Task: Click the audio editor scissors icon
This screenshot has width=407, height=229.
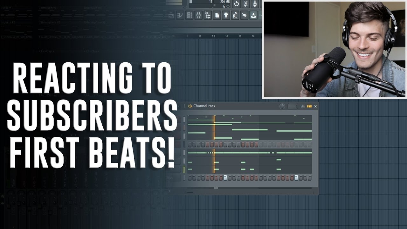Action: coord(245,4)
